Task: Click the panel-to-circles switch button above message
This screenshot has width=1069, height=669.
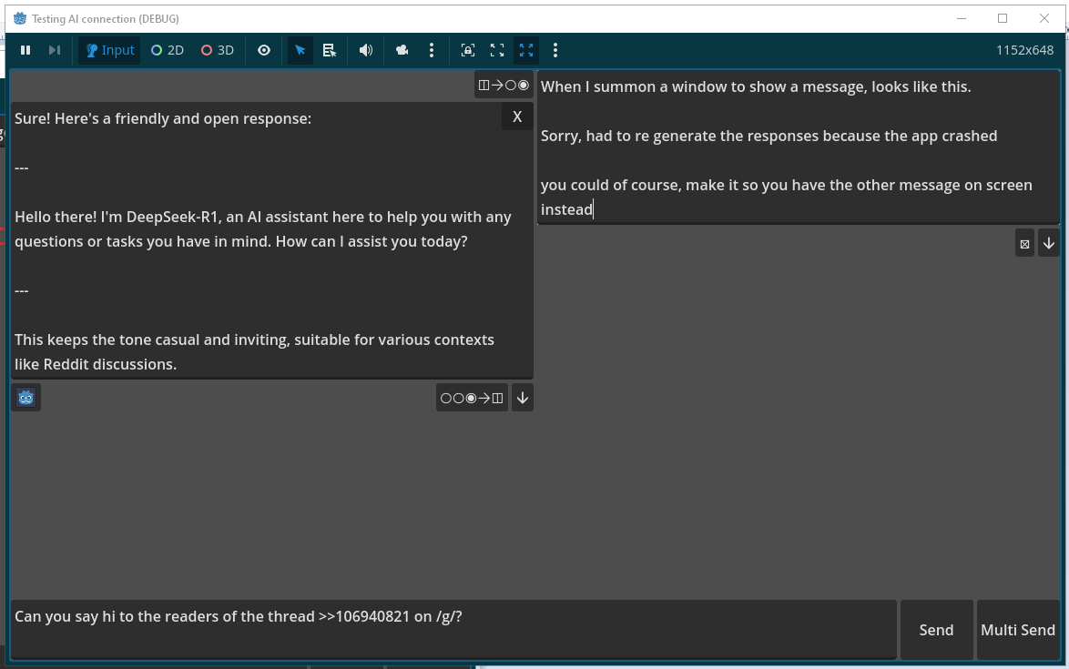Action: [x=504, y=86]
